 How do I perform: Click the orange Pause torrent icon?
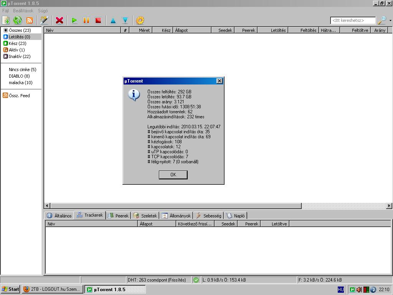(86, 20)
